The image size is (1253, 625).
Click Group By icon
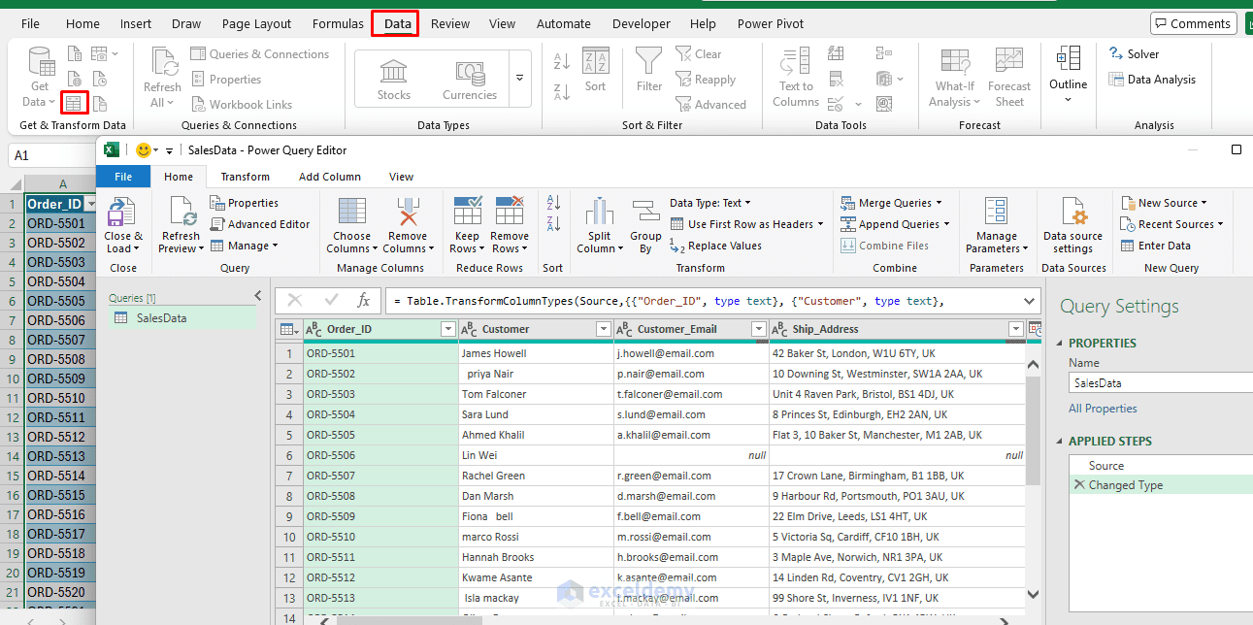click(x=645, y=212)
